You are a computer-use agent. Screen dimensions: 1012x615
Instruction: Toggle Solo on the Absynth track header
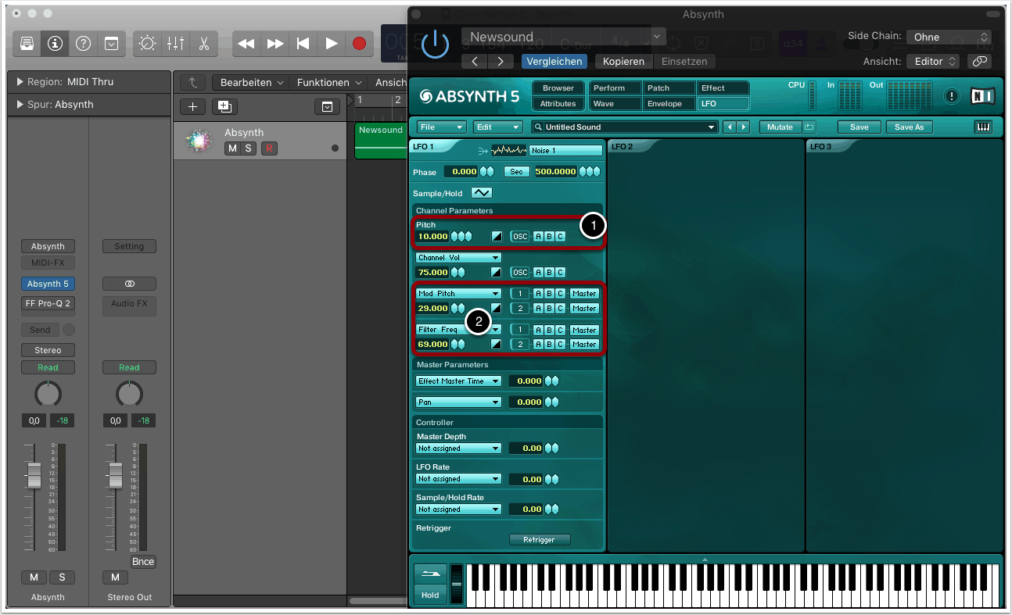click(x=248, y=148)
